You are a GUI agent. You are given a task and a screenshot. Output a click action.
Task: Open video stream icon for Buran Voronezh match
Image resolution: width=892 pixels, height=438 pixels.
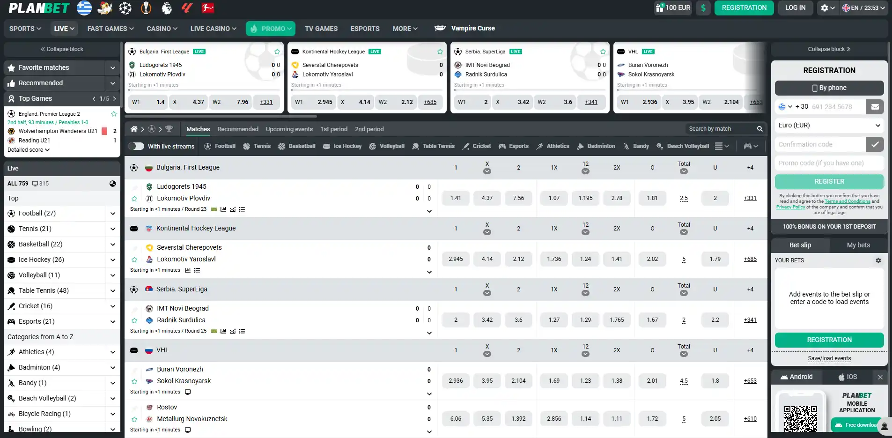click(188, 392)
